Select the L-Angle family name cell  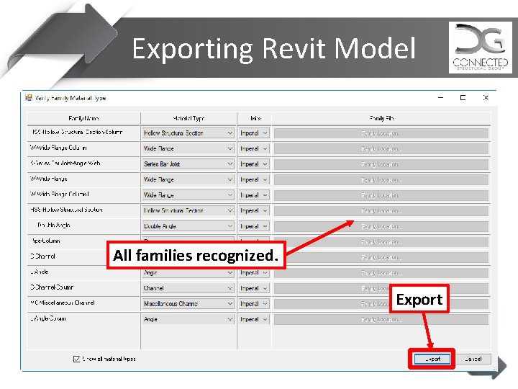click(x=83, y=272)
